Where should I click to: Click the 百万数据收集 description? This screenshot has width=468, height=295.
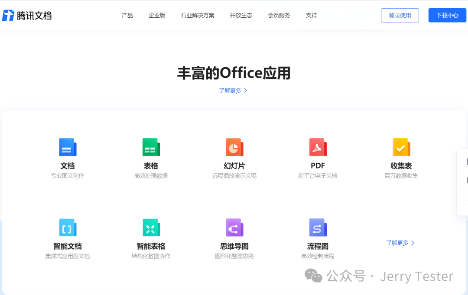(x=401, y=176)
